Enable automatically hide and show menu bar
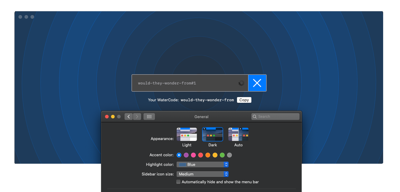The height and width of the screenshot is (192, 400). click(x=179, y=182)
